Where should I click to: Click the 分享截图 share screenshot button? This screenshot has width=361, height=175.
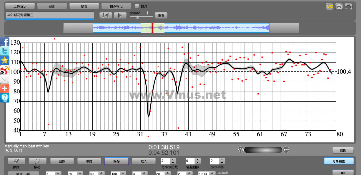(x=339, y=161)
